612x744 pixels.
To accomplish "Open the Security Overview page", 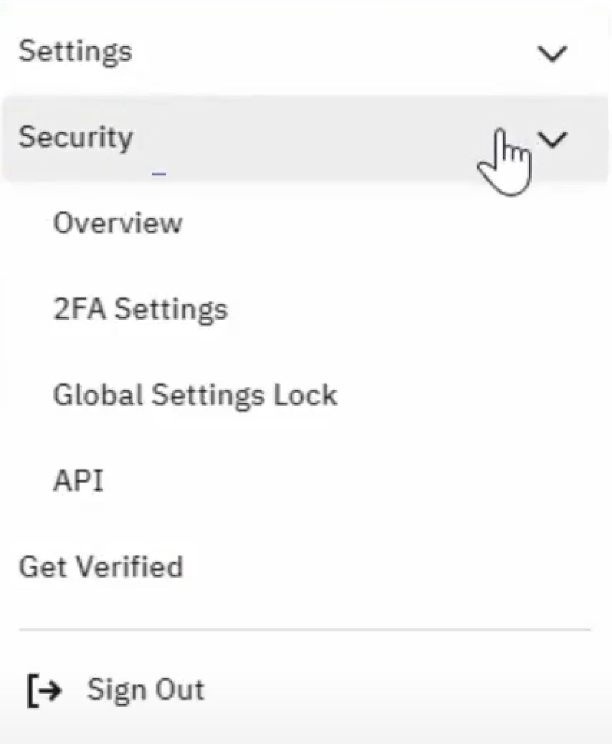I will click(117, 223).
